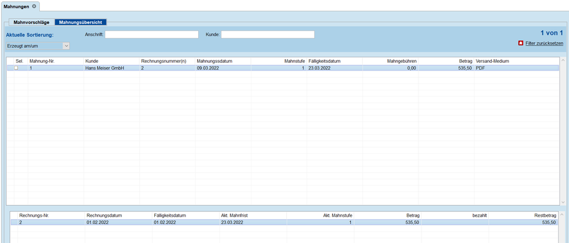Sort by the Mahnung-Nr. column header
Viewport: 569px width, 243px height.
[56, 61]
